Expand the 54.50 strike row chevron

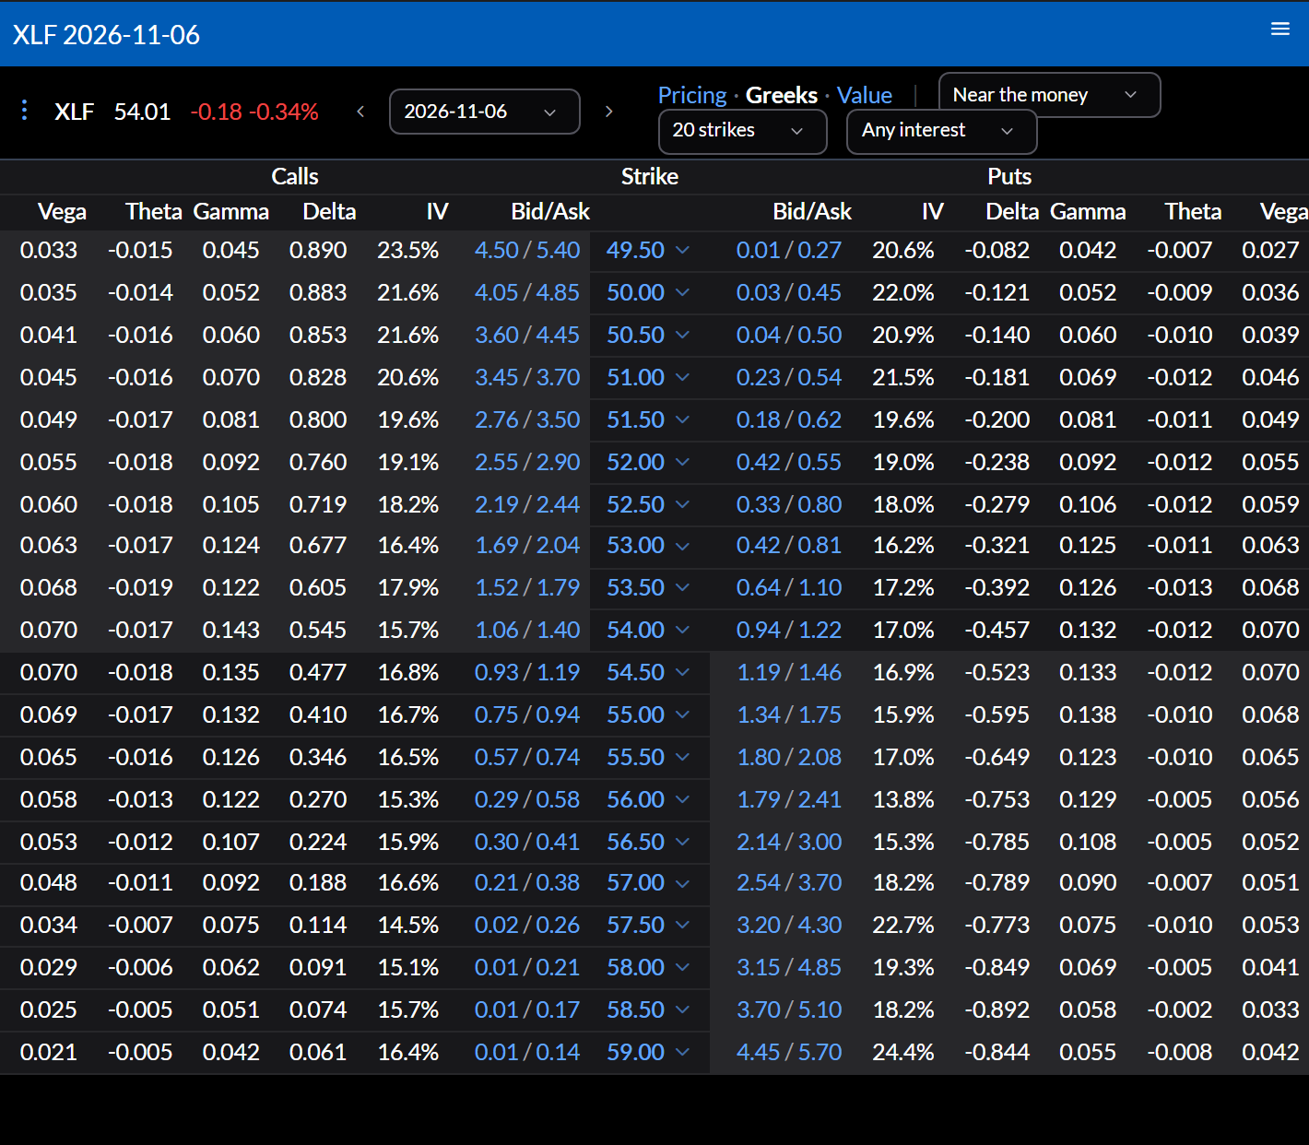tap(682, 672)
